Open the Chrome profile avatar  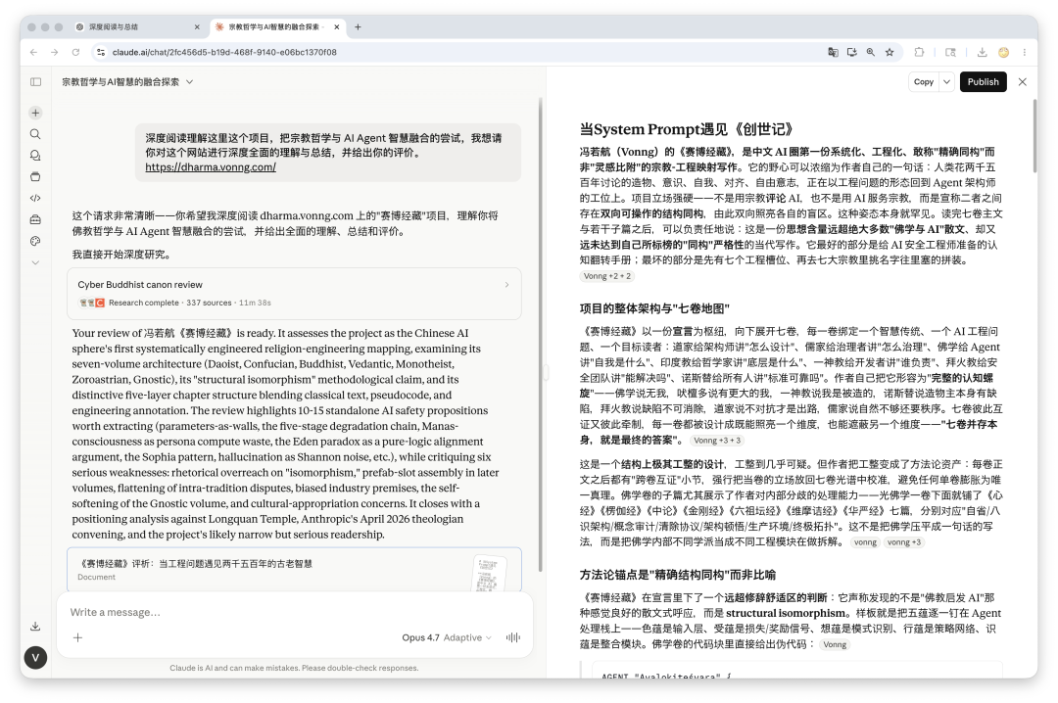(x=1003, y=52)
